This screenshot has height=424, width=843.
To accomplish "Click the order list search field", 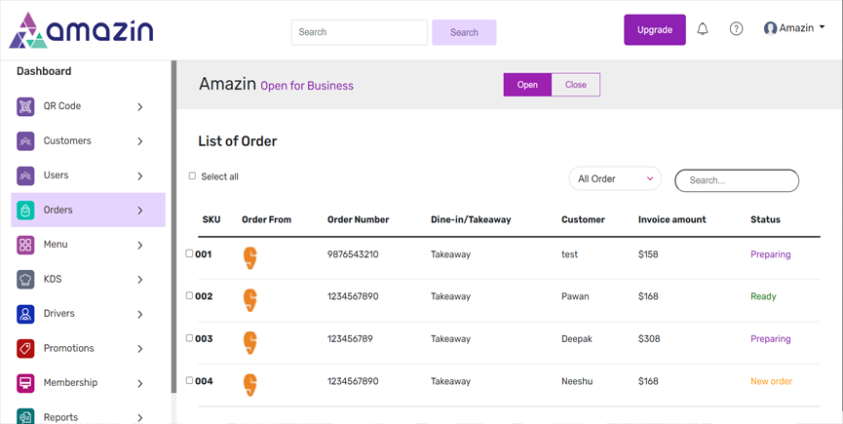I will click(x=737, y=180).
